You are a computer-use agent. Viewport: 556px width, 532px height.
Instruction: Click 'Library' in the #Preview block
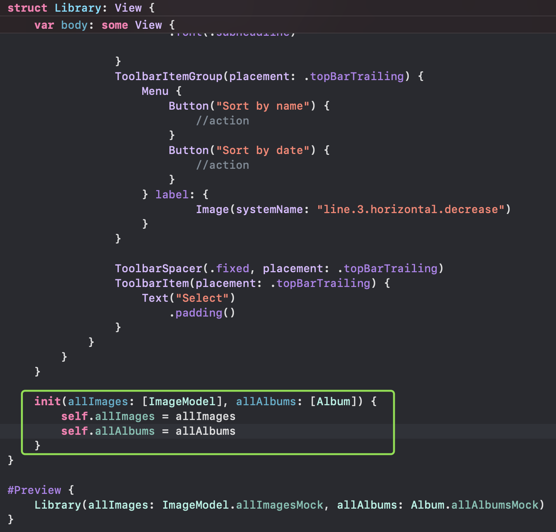pos(58,505)
